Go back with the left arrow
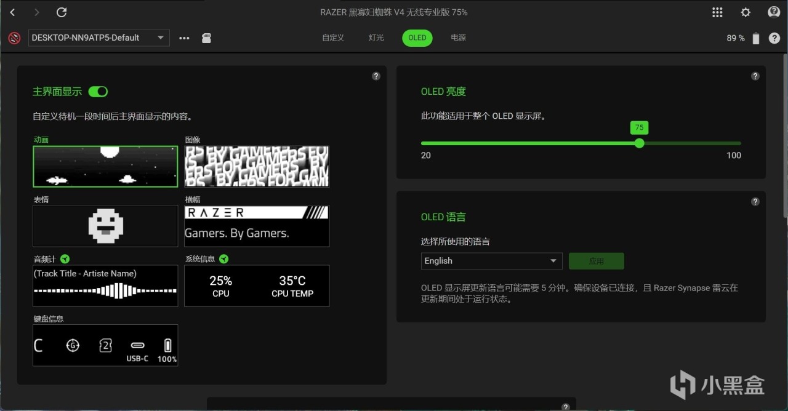This screenshot has width=788, height=411. pos(12,12)
